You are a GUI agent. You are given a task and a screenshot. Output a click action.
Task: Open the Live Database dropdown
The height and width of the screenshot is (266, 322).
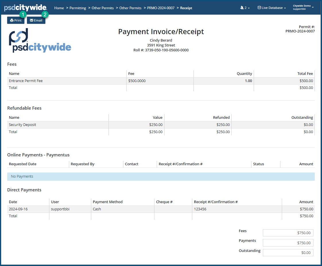point(271,8)
